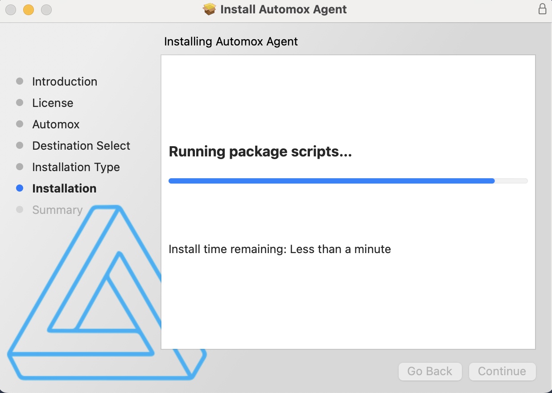Click the gray bullet beside Introduction
This screenshot has width=552, height=393.
(x=20, y=82)
